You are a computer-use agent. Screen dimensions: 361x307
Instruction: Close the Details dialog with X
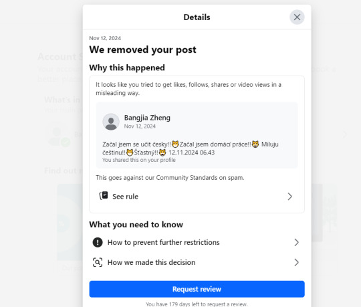pyautogui.click(x=297, y=17)
